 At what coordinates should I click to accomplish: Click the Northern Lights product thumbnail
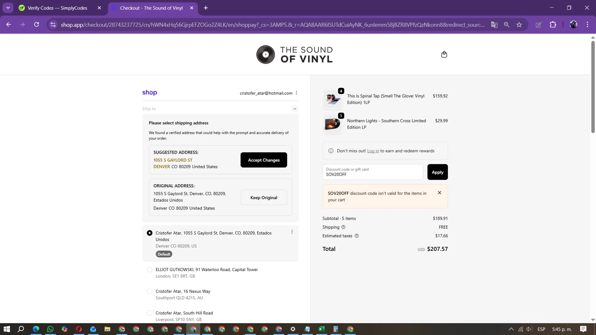tap(333, 124)
